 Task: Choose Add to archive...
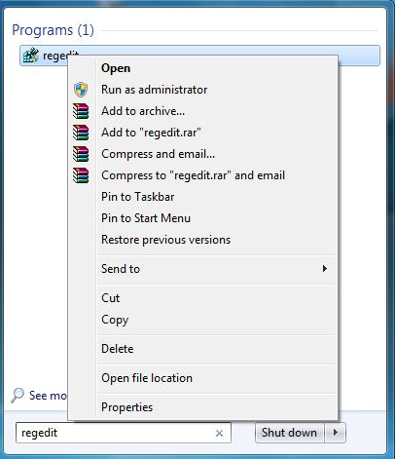pyautogui.click(x=202, y=111)
